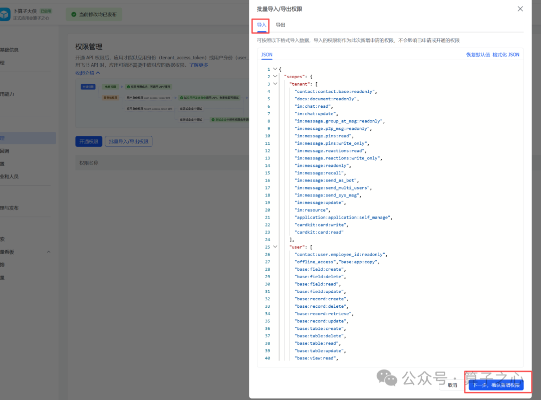
Task: Click the app logo icon top left
Action: 5,15
